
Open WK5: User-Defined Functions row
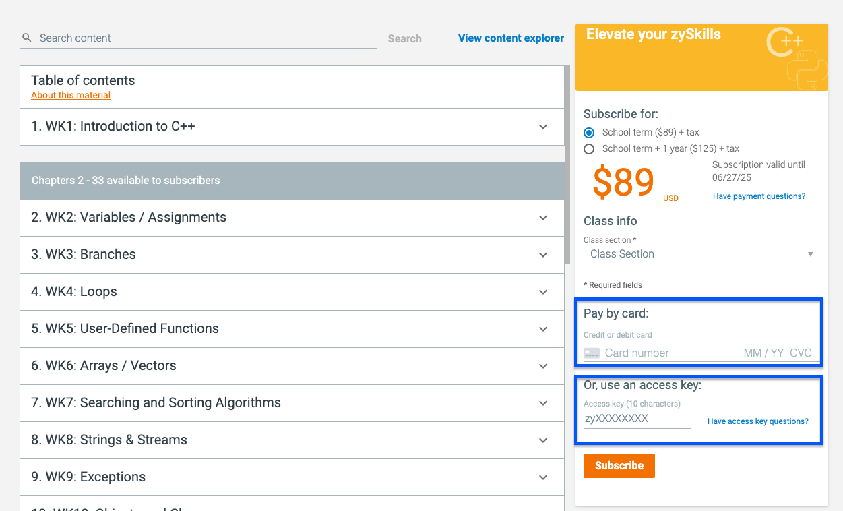coord(270,329)
